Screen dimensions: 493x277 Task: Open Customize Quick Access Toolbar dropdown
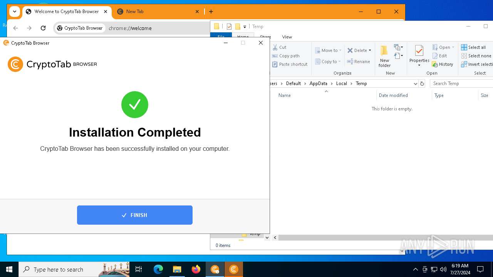click(x=245, y=27)
